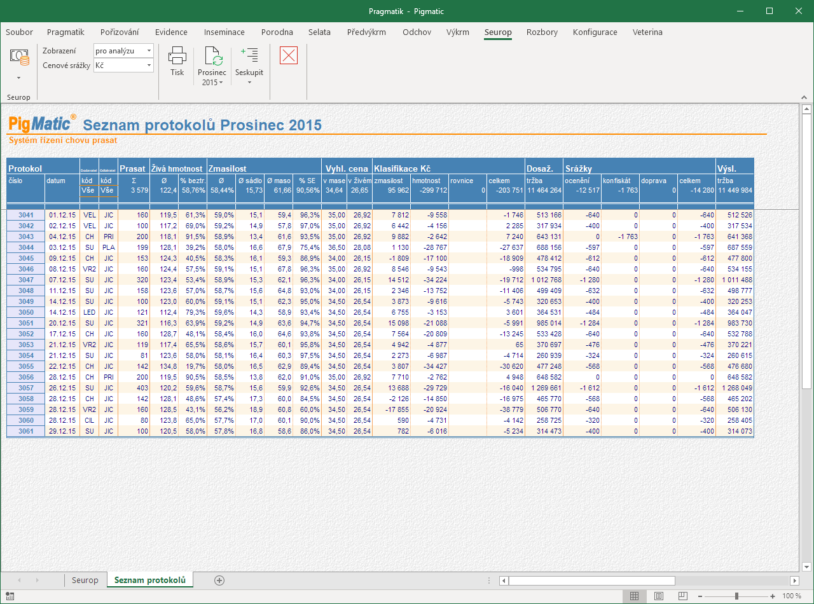Click protocol number 3047 link

click(x=26, y=280)
